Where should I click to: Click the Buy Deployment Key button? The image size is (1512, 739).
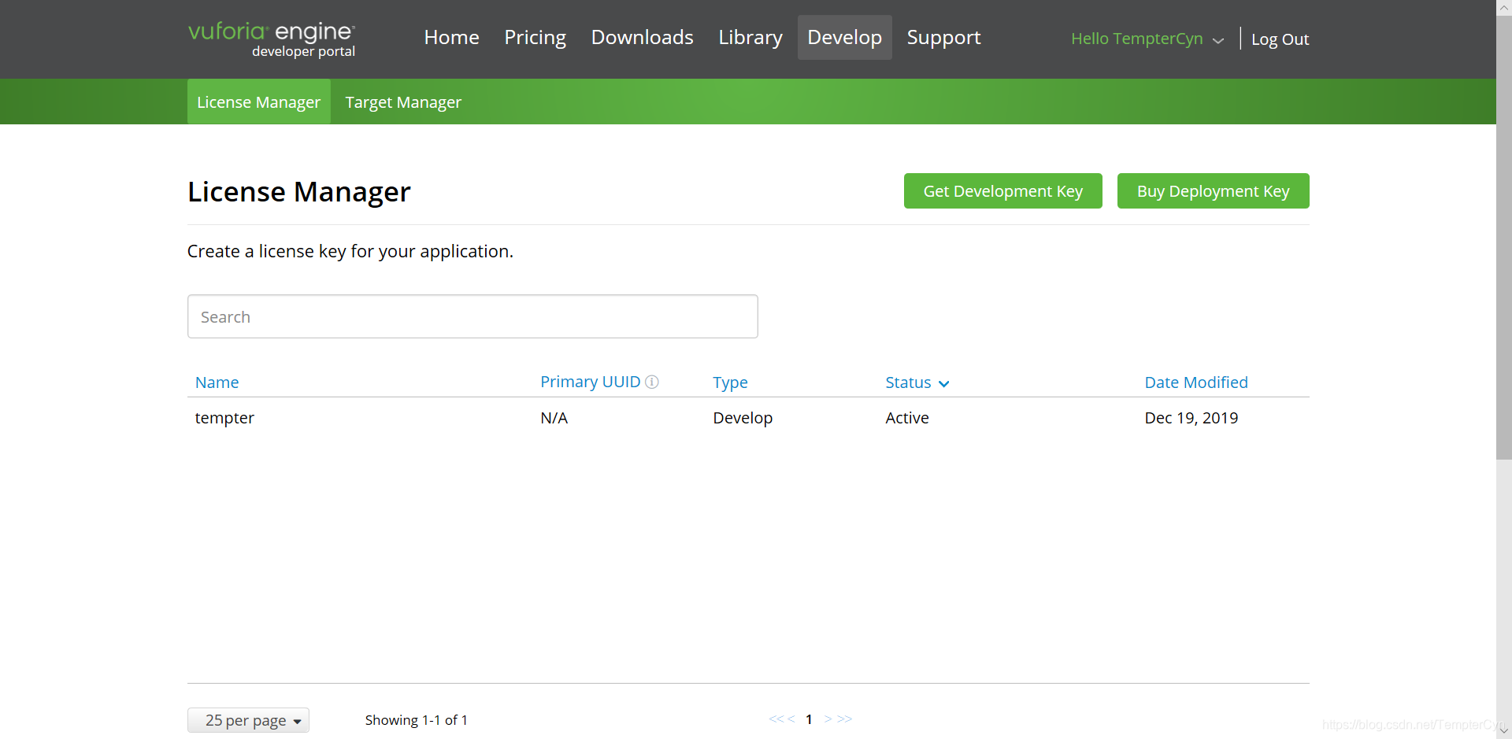coord(1213,190)
